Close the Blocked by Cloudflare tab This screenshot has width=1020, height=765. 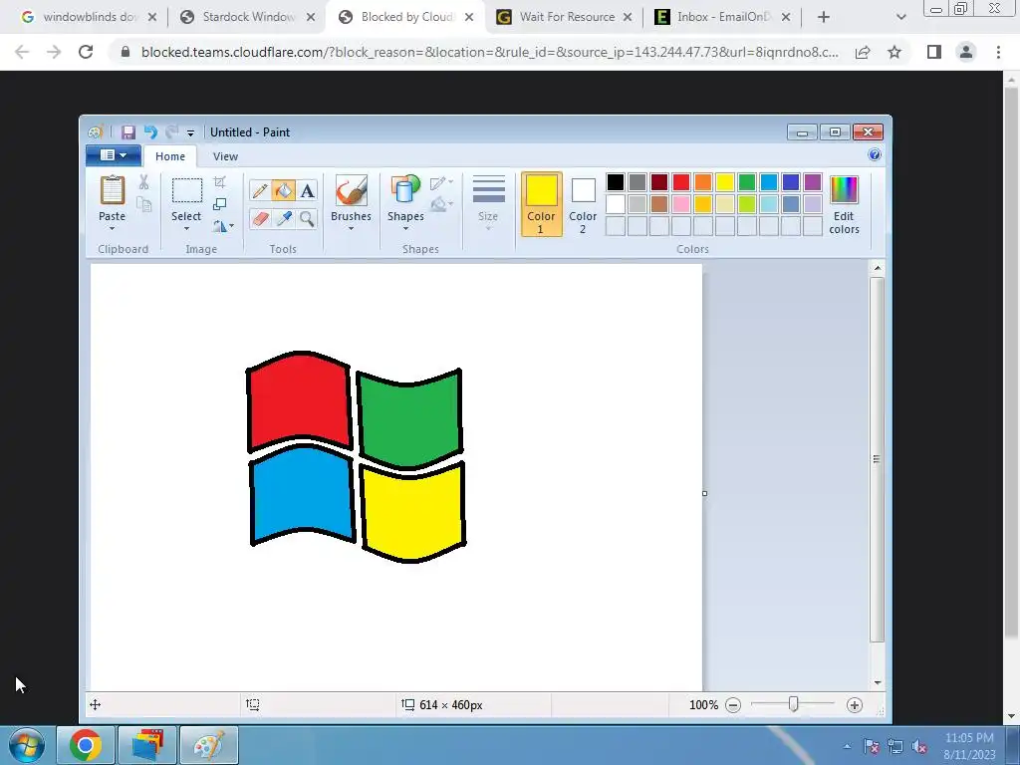click(469, 18)
